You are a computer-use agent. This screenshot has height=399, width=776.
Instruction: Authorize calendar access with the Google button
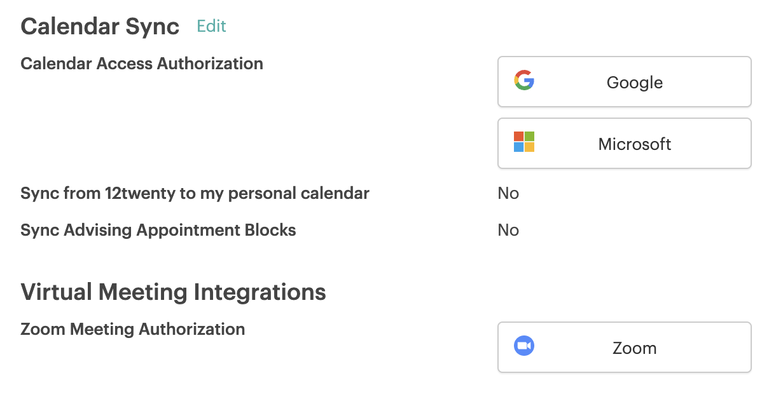[x=624, y=82]
